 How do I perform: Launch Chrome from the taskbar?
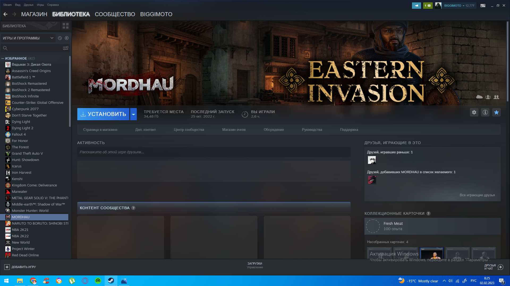pos(33,281)
